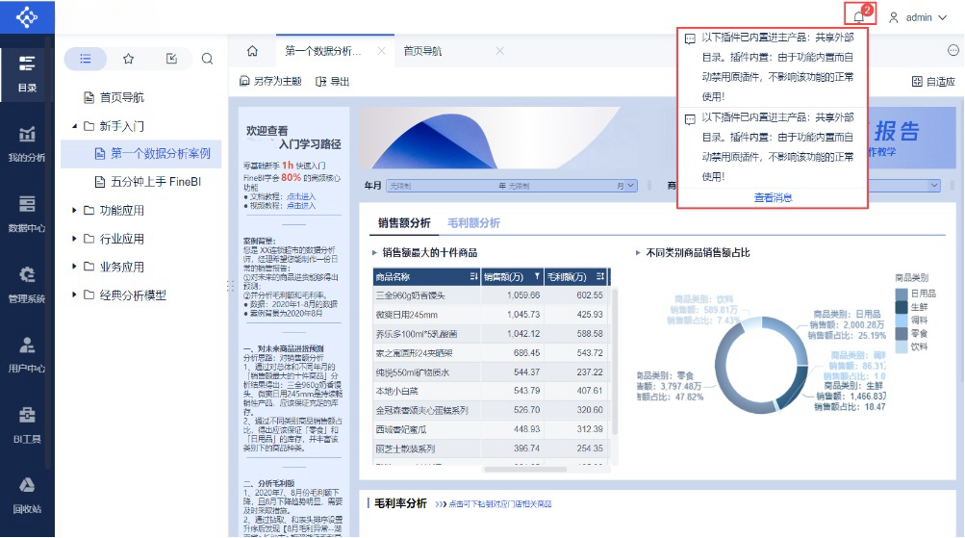Click the table's vertical scrollbar
This screenshot has width=965, height=538.
click(614, 360)
